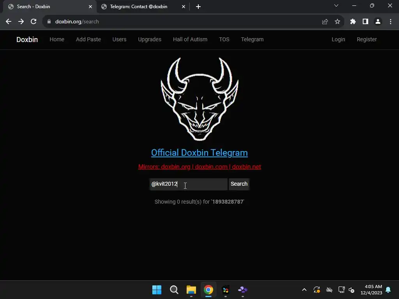399x299 pixels.
Task: Close the Search - Doxbin tab
Action: [90, 7]
